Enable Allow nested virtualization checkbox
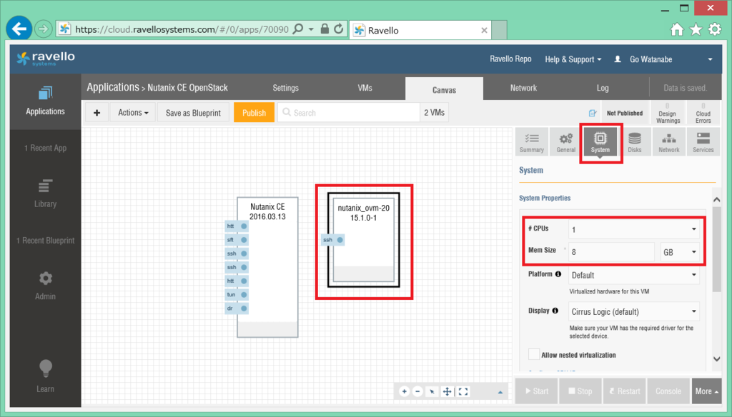 coord(533,354)
